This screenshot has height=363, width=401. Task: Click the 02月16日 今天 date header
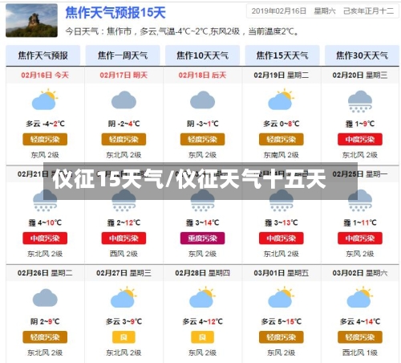pyautogui.click(x=45, y=75)
